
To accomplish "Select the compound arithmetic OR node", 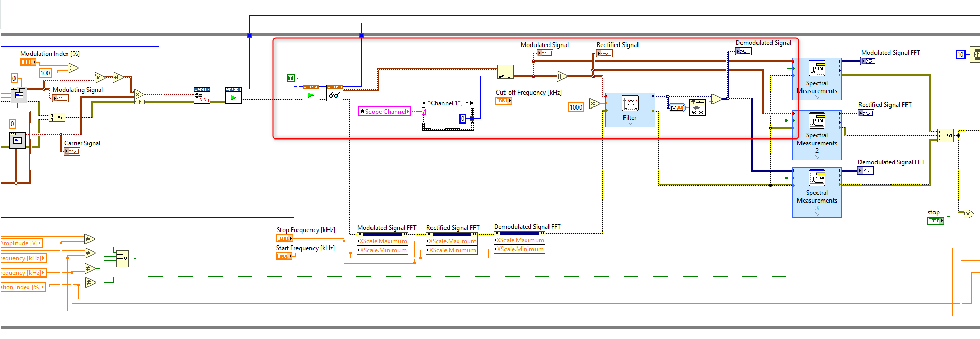I will (123, 258).
